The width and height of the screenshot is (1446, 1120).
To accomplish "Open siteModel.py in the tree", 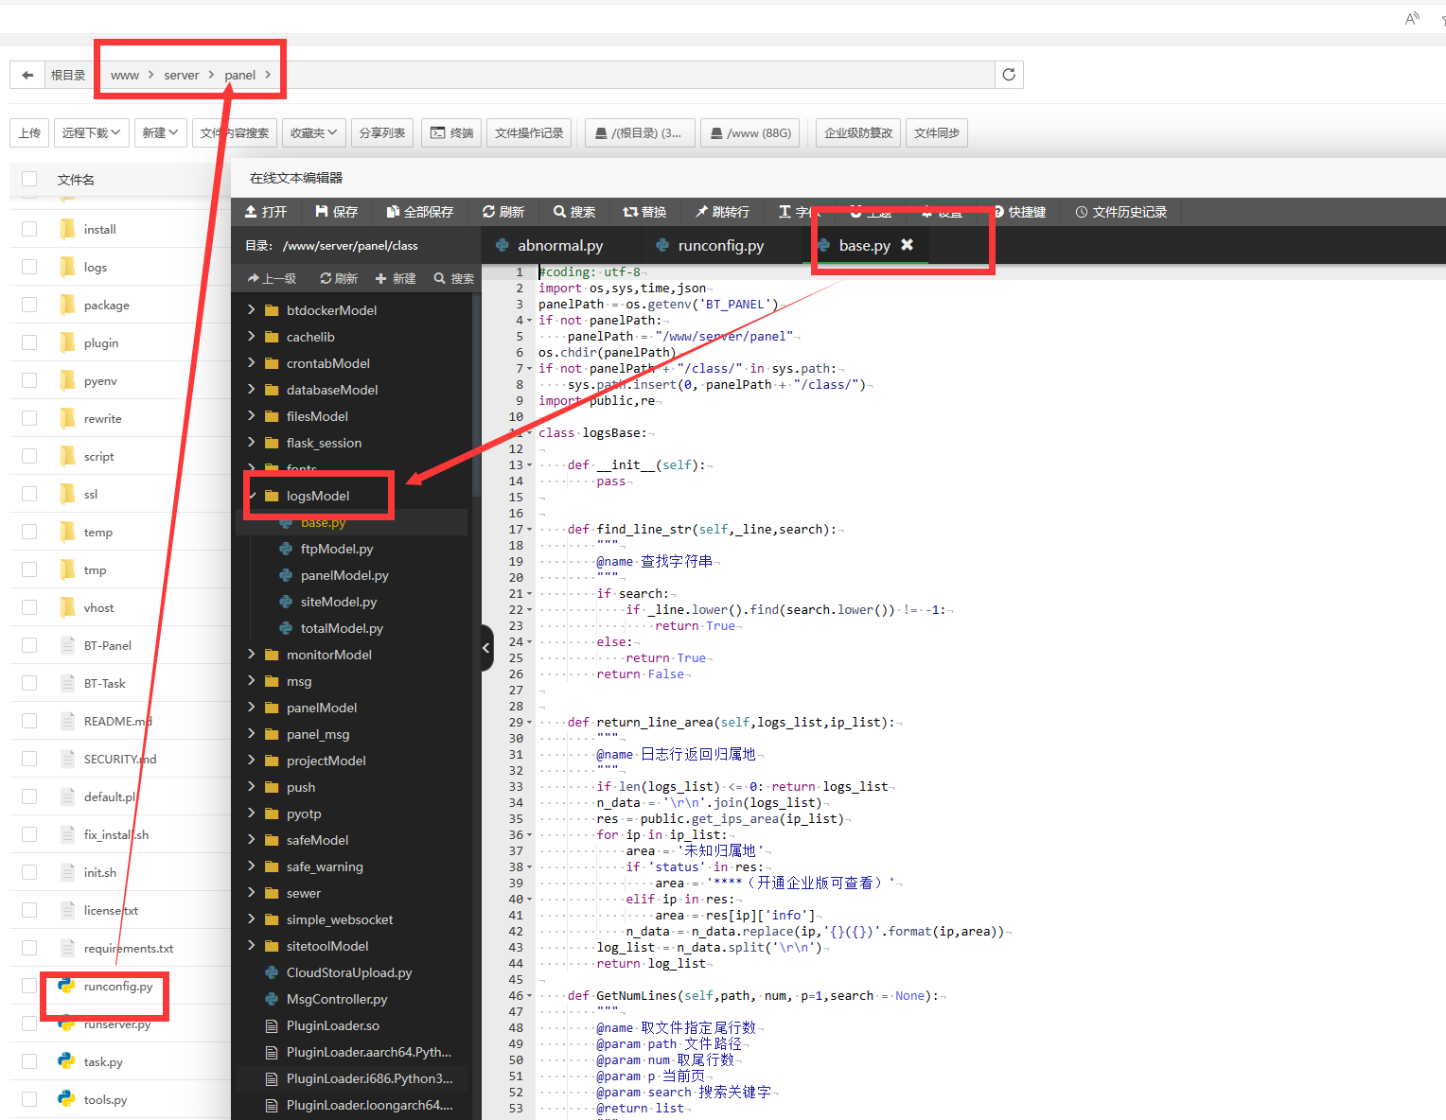I will coord(339,602).
